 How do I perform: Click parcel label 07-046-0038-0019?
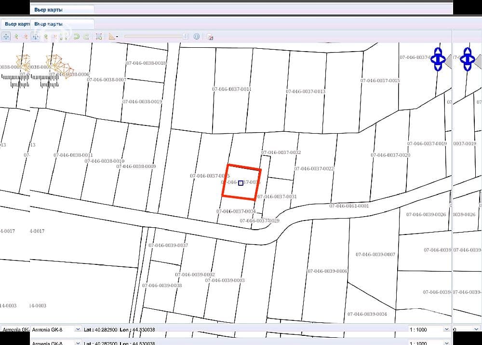(x=142, y=101)
